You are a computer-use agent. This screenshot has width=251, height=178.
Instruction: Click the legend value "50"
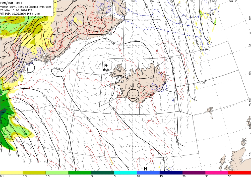(x=230, y=176)
